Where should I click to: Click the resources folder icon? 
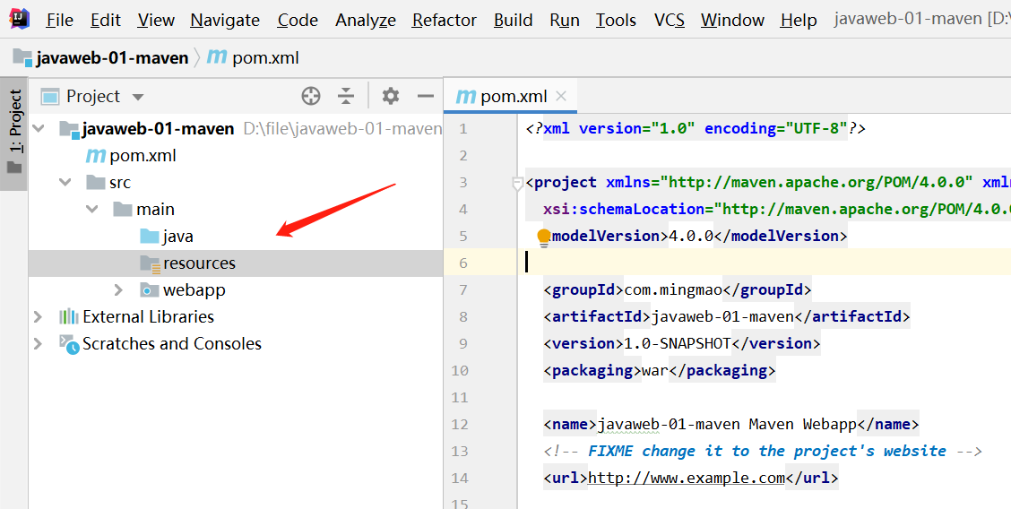click(x=150, y=263)
